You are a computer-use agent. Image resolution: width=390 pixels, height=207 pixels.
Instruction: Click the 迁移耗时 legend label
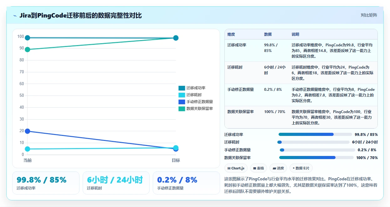pyautogui.click(x=194, y=95)
